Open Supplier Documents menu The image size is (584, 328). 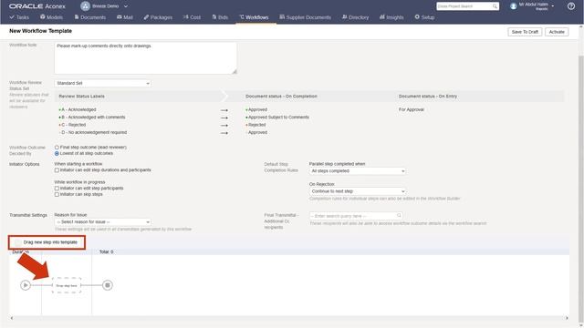coord(305,17)
